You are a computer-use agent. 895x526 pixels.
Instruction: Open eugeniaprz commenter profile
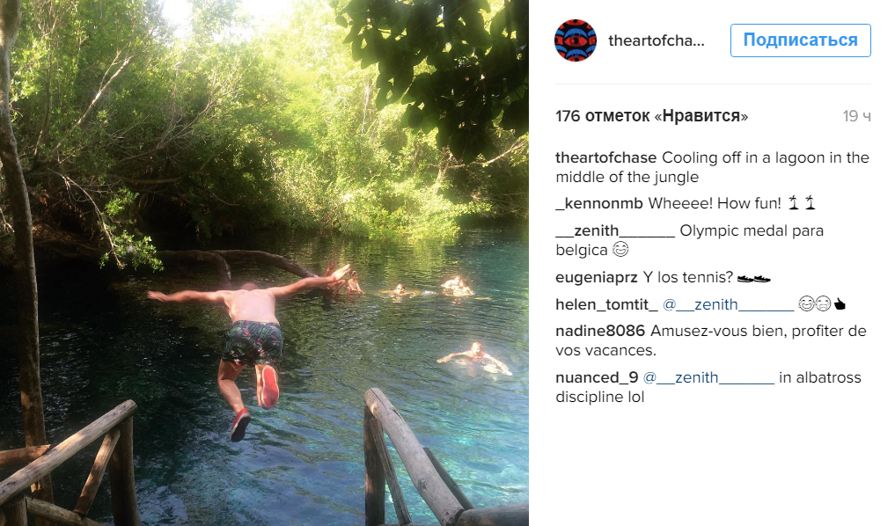click(x=597, y=277)
